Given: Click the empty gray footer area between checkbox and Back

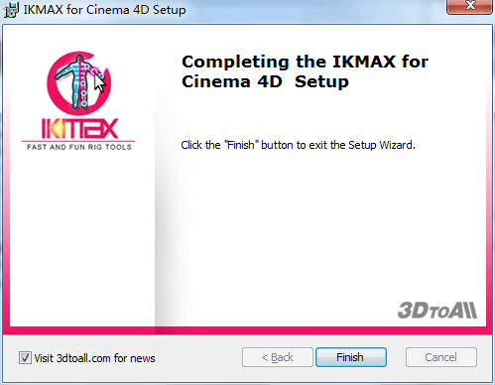Looking at the screenshot, I should coord(198,358).
